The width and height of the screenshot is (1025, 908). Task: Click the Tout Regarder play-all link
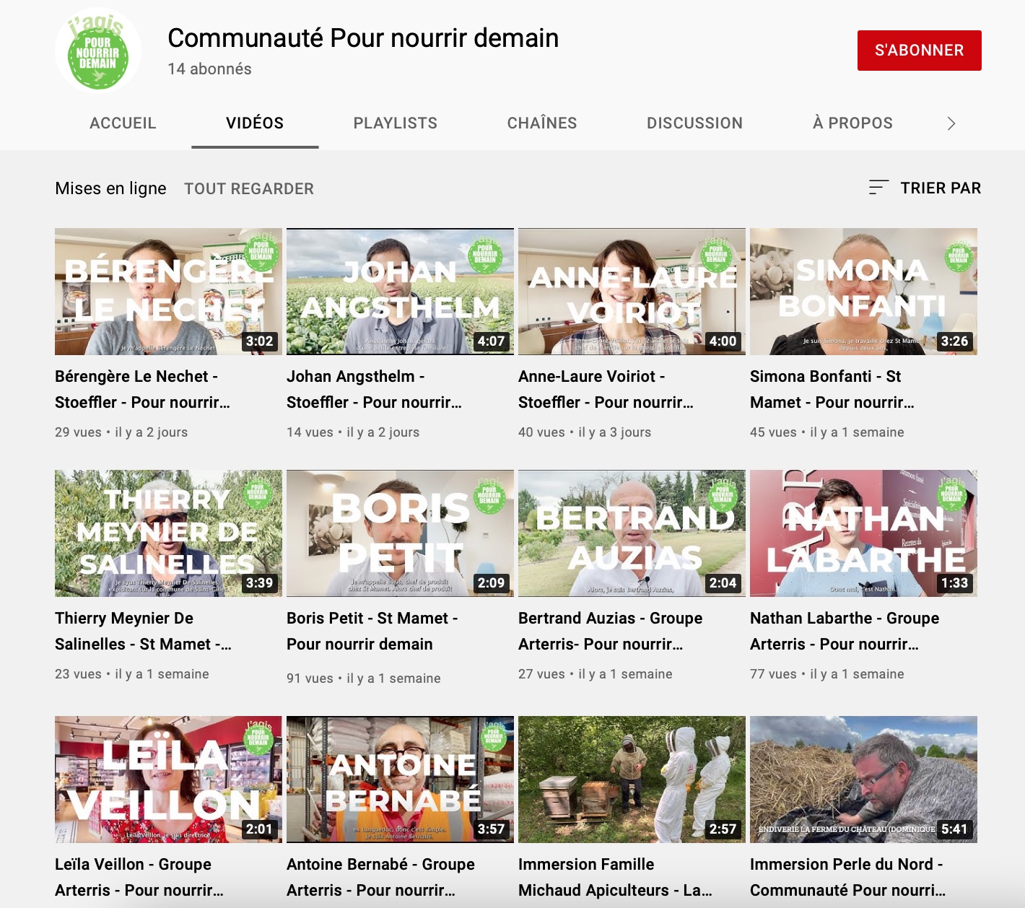pos(248,188)
